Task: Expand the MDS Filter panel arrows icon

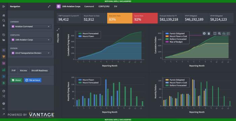Action: pyautogui.click(x=58, y=29)
